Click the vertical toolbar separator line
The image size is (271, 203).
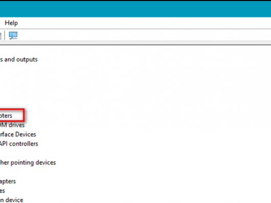tap(5, 35)
